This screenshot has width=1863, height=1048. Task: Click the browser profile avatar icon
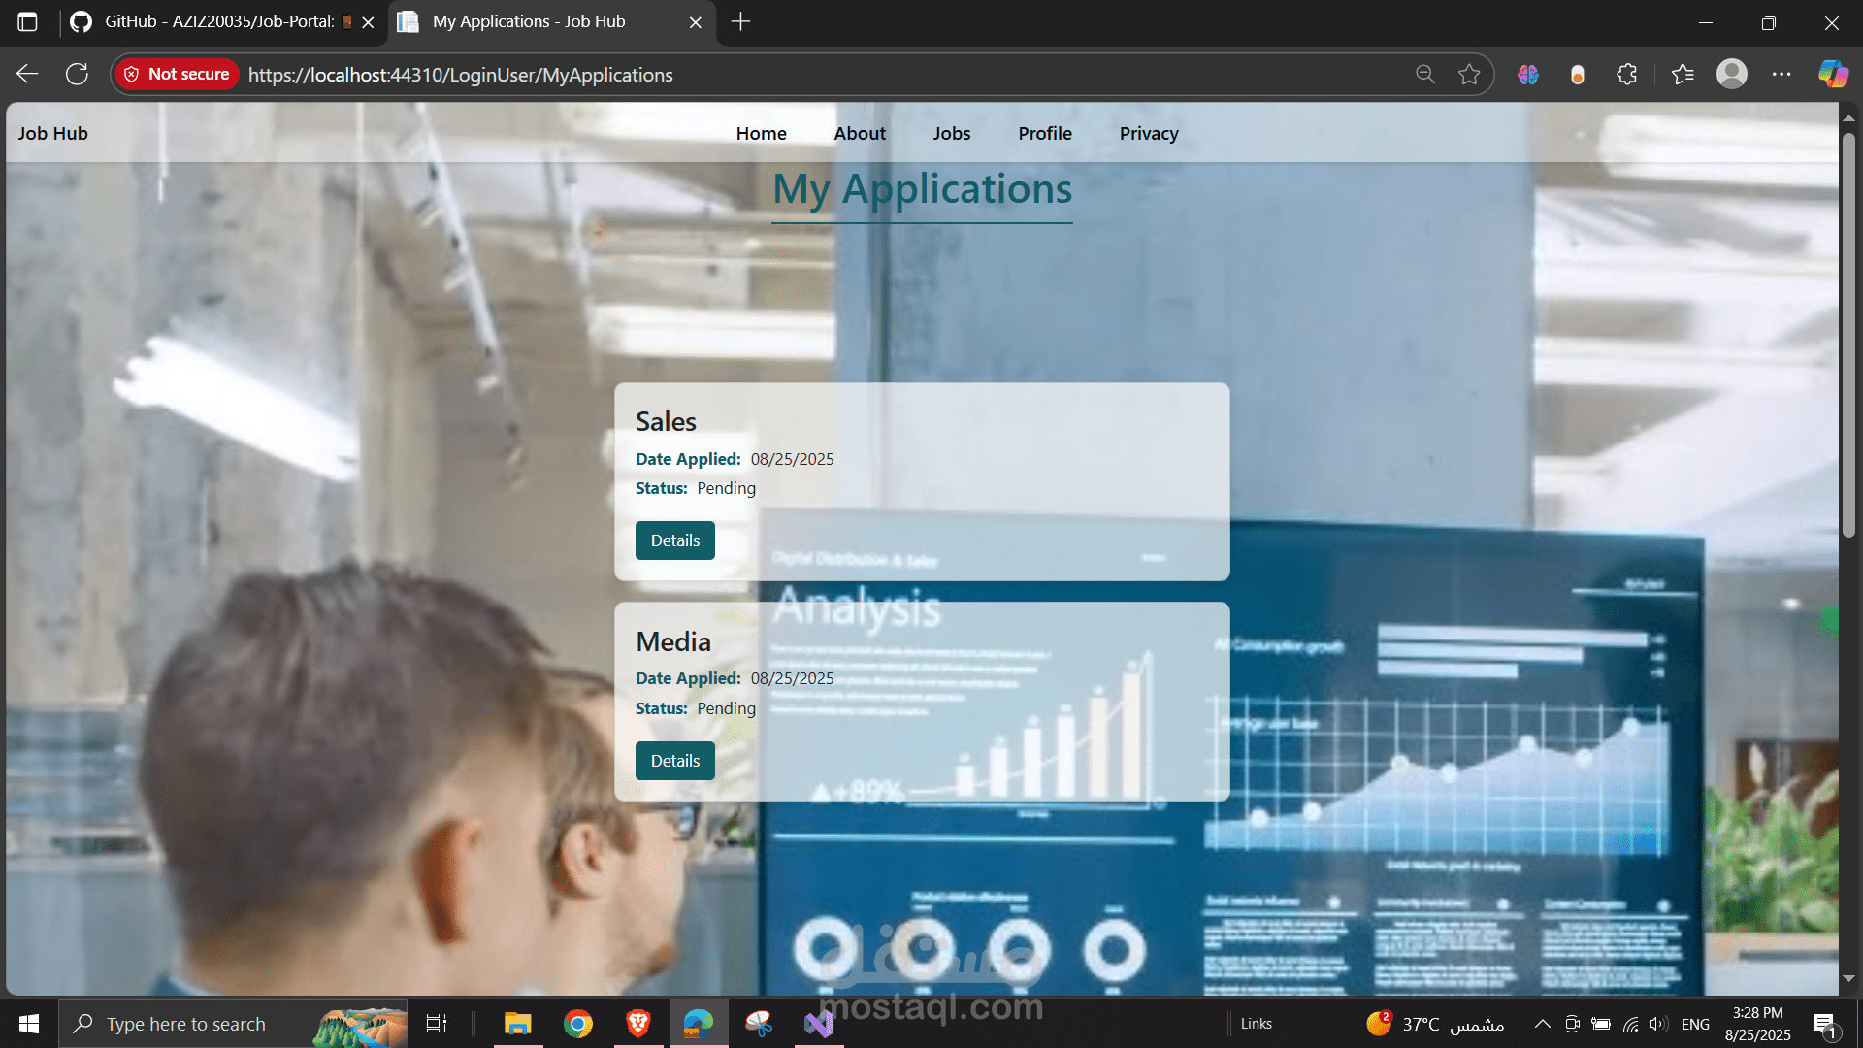pyautogui.click(x=1732, y=75)
